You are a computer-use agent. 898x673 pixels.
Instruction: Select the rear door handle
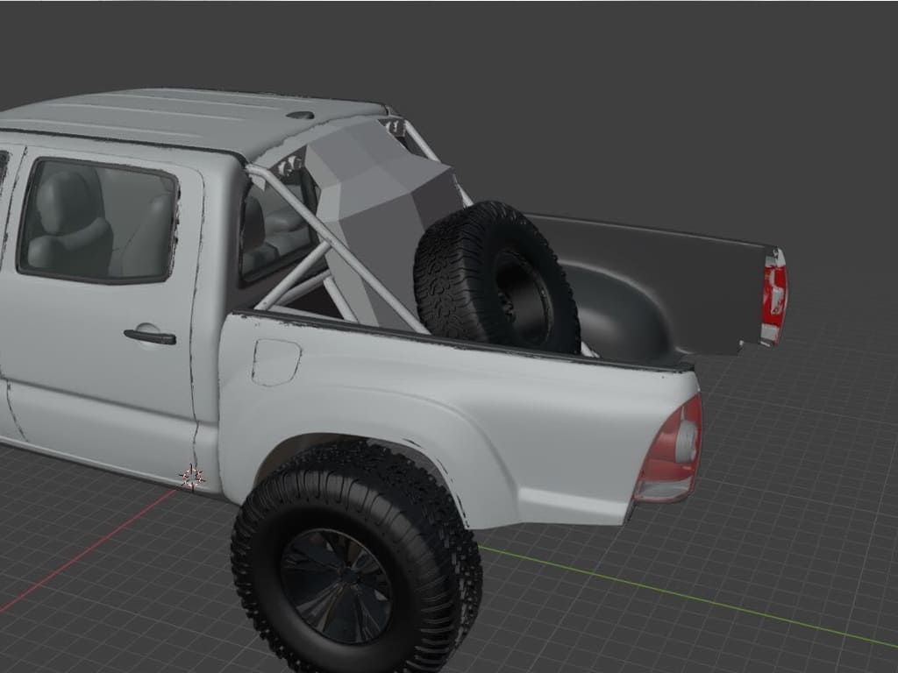point(149,335)
